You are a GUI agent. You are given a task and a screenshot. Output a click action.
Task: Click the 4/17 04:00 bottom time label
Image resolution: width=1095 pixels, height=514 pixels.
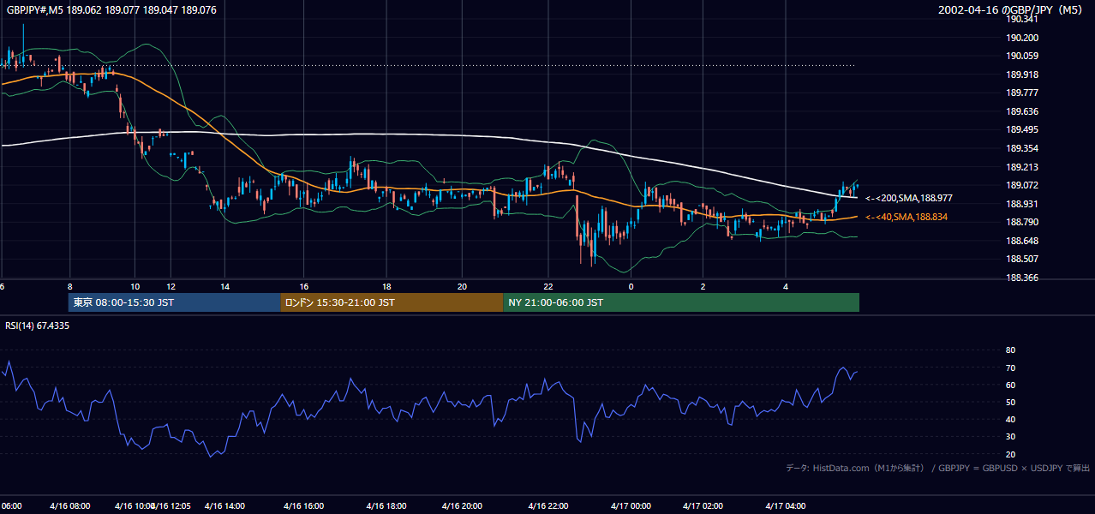pyautogui.click(x=786, y=505)
